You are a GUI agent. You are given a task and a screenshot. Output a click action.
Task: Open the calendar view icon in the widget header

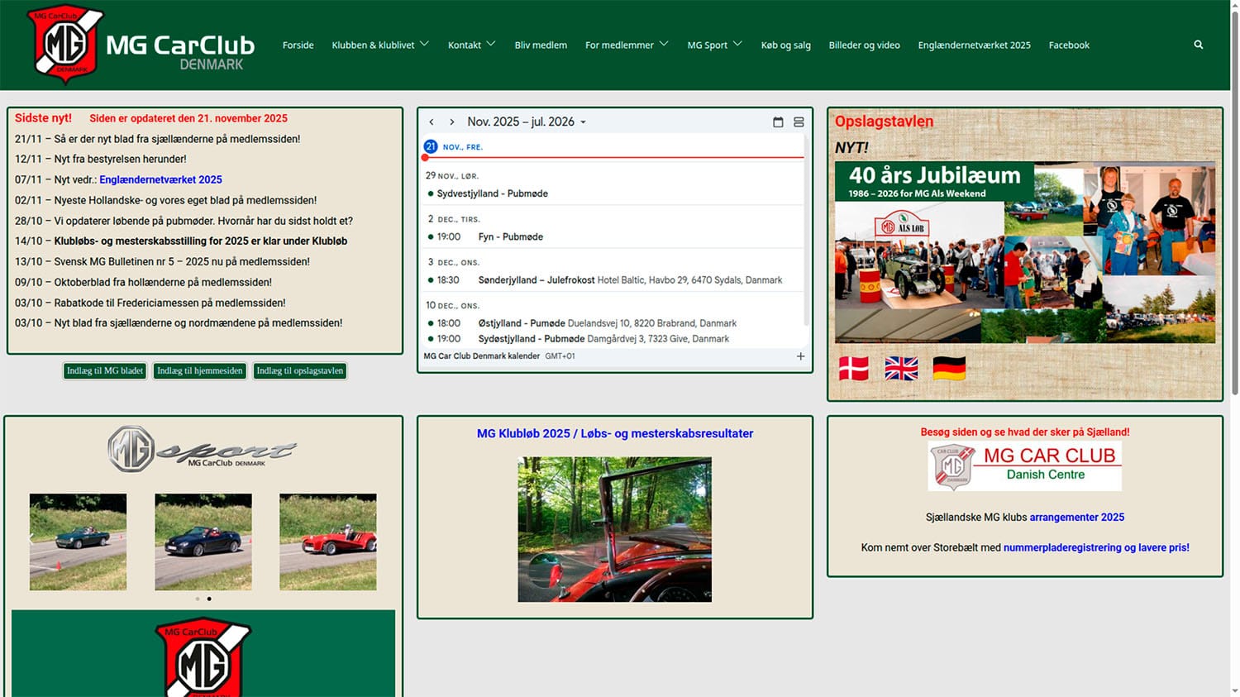(778, 122)
